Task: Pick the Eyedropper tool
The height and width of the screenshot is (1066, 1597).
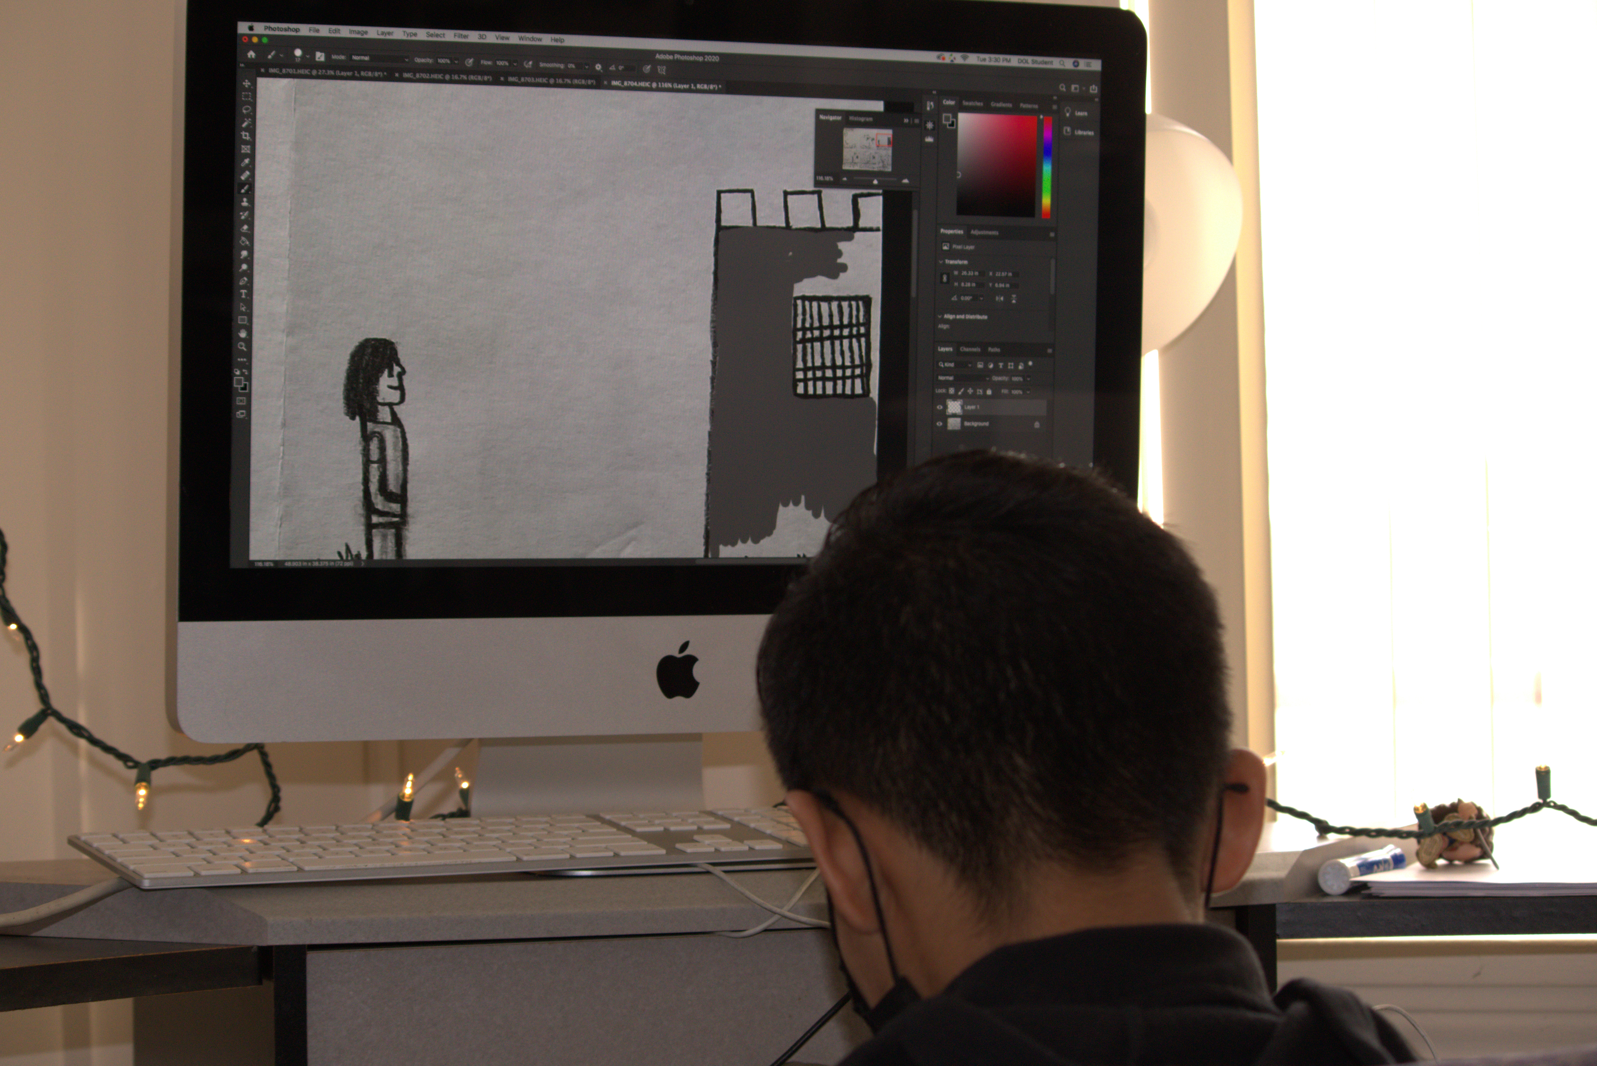Action: [x=245, y=163]
